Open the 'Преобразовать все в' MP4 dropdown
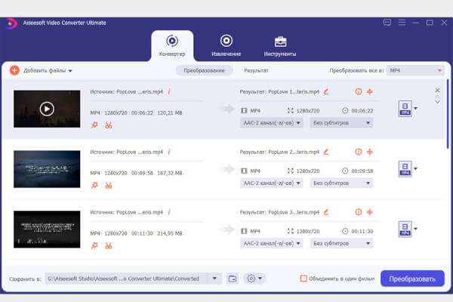Image resolution: width=453 pixels, height=302 pixels. (x=414, y=70)
